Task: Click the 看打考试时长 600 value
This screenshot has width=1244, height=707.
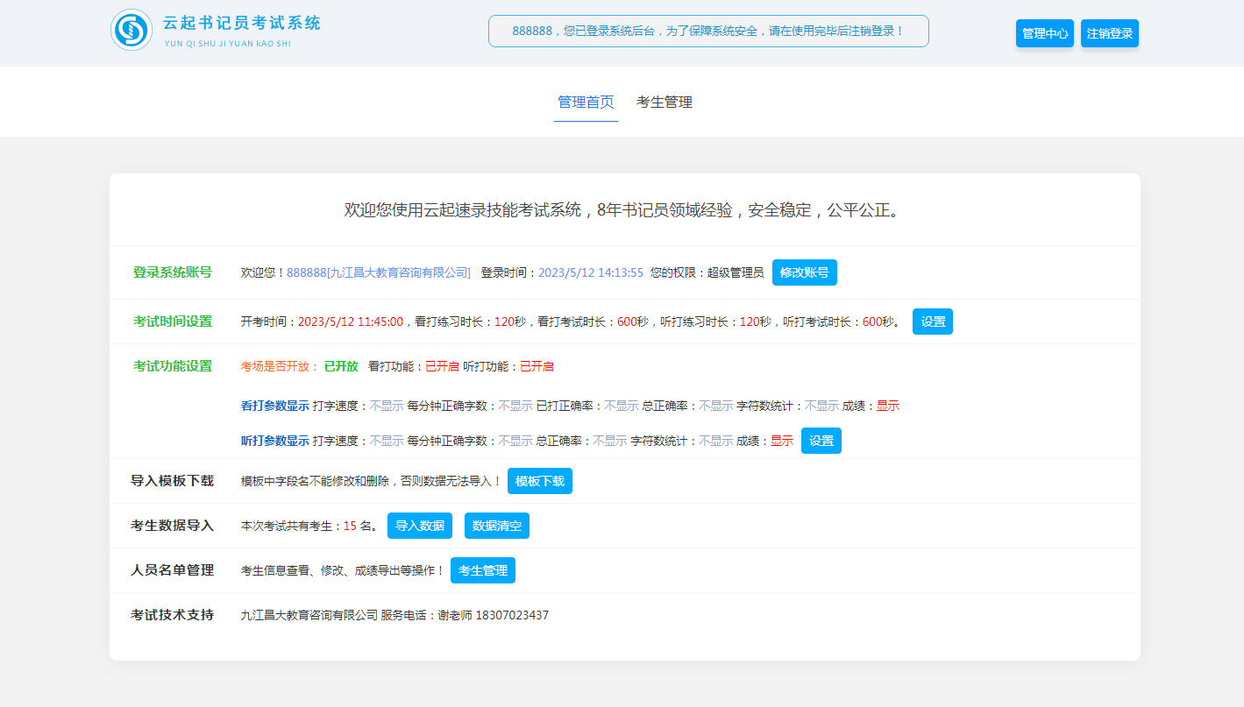Action: click(627, 322)
